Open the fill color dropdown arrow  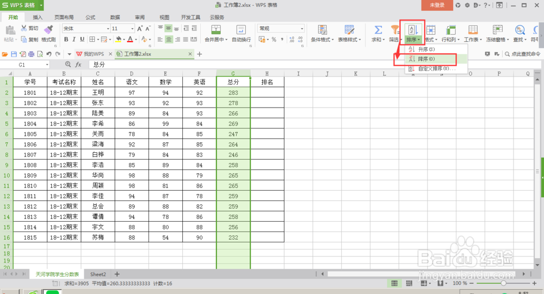coord(124,40)
